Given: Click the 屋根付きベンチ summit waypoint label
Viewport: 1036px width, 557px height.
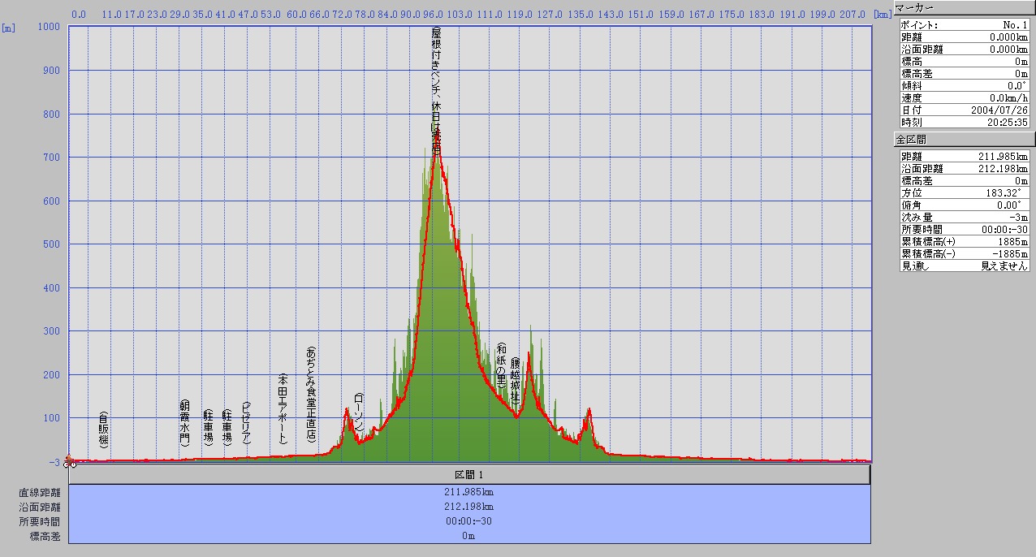Looking at the screenshot, I should pos(437,91).
